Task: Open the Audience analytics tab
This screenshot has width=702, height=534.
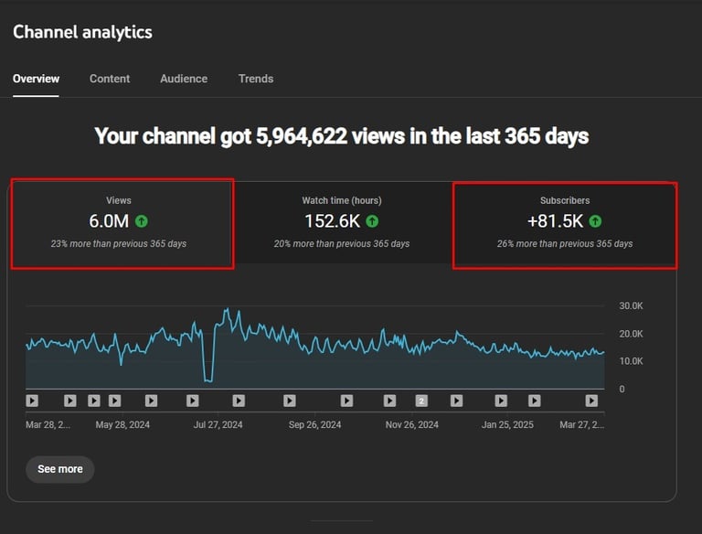Action: tap(184, 79)
